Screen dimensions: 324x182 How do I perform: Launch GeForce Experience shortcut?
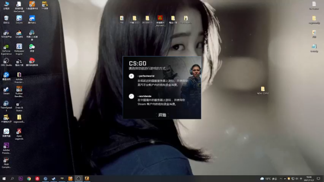[6, 49]
